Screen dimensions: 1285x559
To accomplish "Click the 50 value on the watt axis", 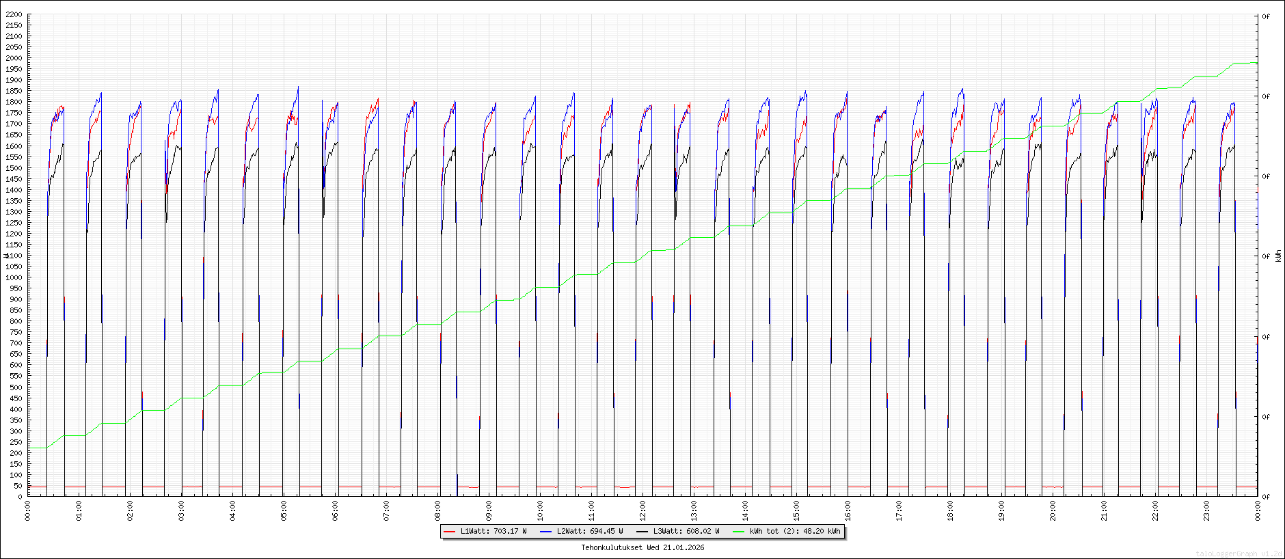I will coord(18,486).
